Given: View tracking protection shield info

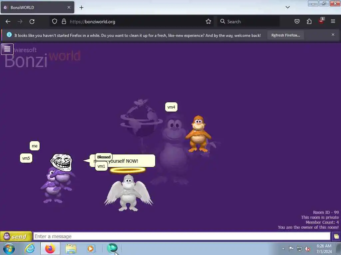Looking at the screenshot, I should click(x=55, y=22).
